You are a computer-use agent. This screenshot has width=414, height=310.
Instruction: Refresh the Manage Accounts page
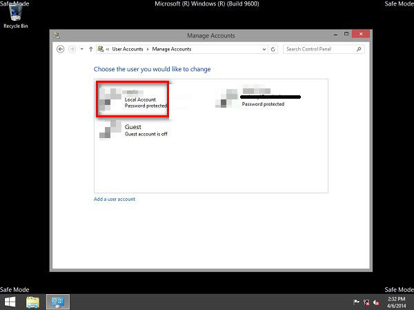point(273,49)
